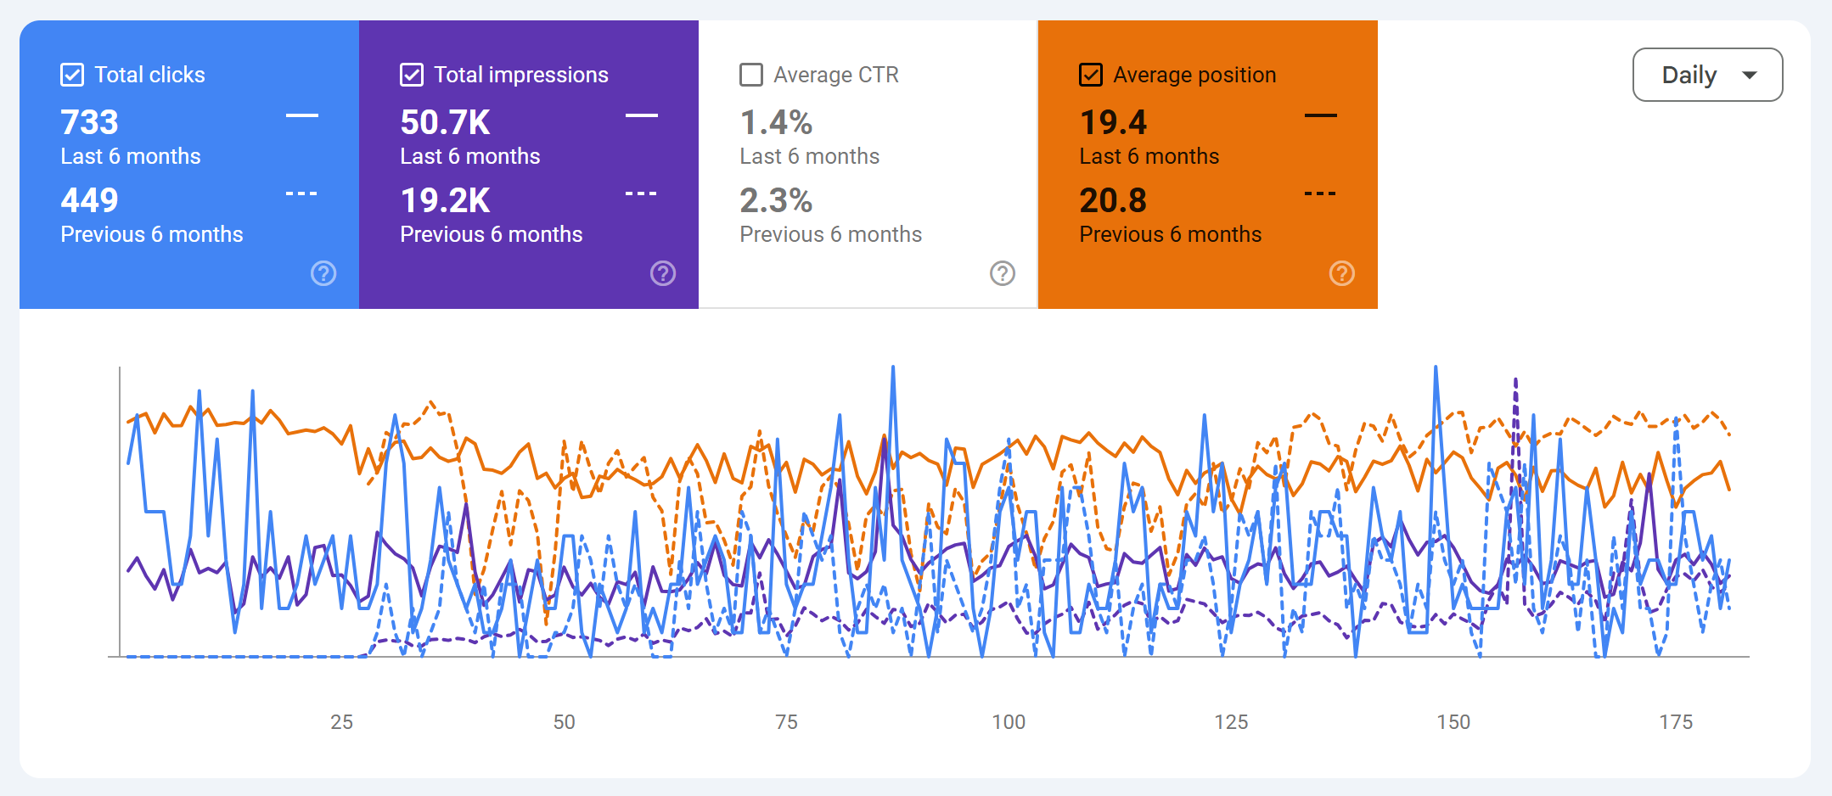Open help icon on Average position card

[x=1342, y=273]
